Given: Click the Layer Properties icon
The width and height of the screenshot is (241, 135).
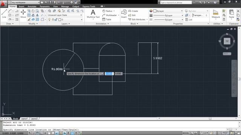Looking at the screenshot, I should tap(49, 11).
